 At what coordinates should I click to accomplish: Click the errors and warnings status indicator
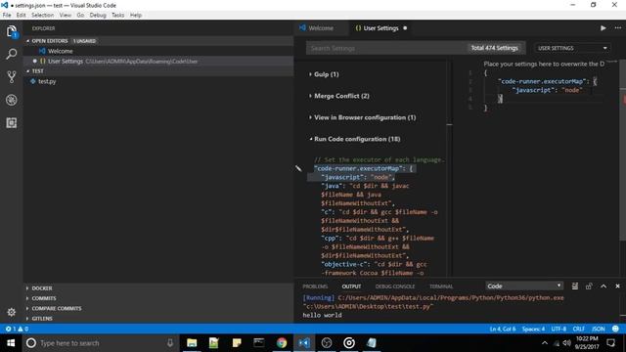tap(17, 329)
